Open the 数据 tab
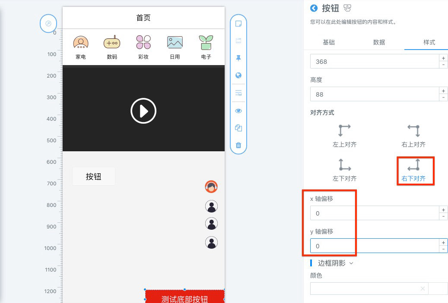The image size is (448, 303). pos(379,42)
